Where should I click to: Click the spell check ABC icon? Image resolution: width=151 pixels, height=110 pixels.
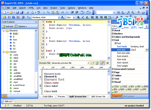39,13
